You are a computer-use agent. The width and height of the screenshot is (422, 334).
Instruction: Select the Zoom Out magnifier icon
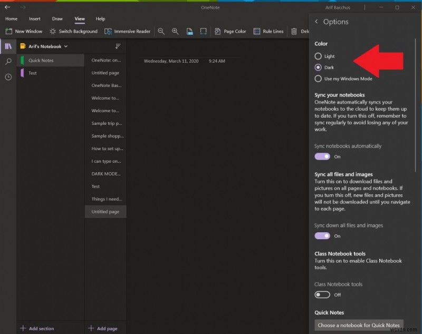coord(161,31)
